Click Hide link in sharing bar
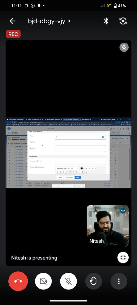 pos(83,186)
